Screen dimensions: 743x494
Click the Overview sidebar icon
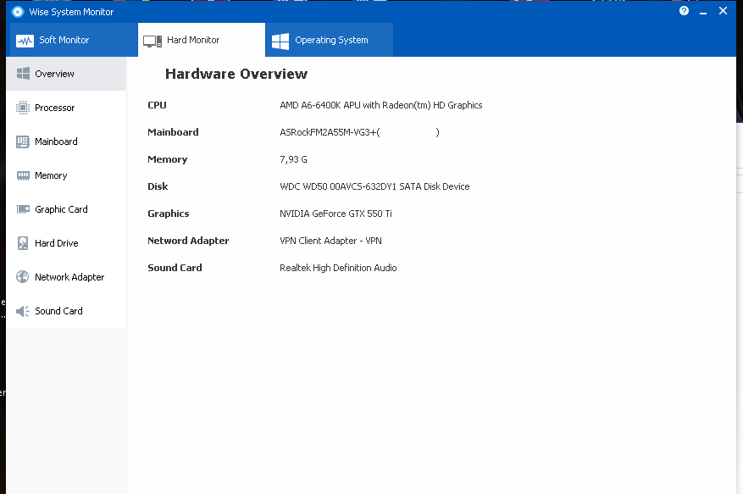click(x=23, y=74)
